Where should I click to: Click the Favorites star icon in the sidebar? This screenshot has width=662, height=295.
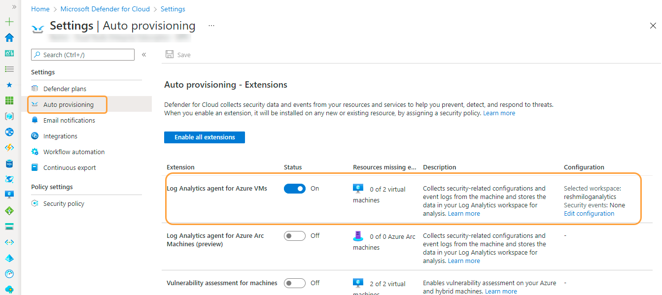tap(9, 85)
